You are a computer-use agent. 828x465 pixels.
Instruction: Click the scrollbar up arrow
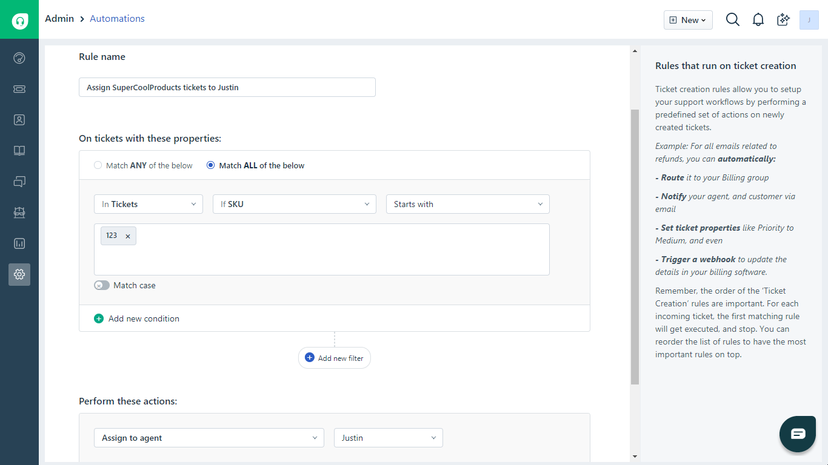635,51
